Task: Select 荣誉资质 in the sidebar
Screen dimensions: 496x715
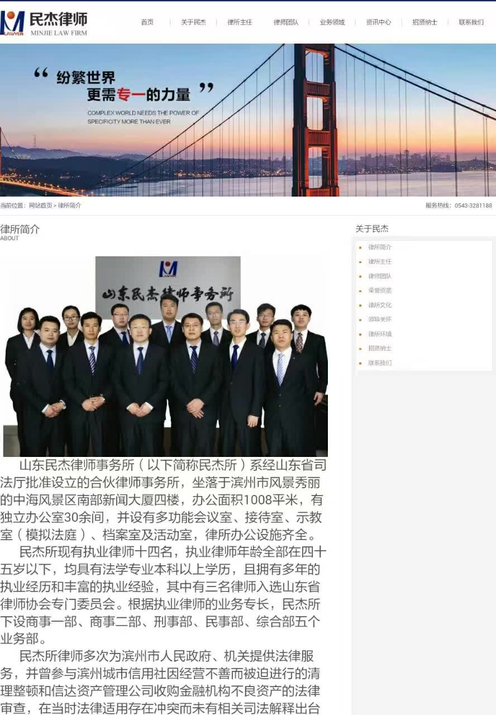Action: (x=380, y=290)
